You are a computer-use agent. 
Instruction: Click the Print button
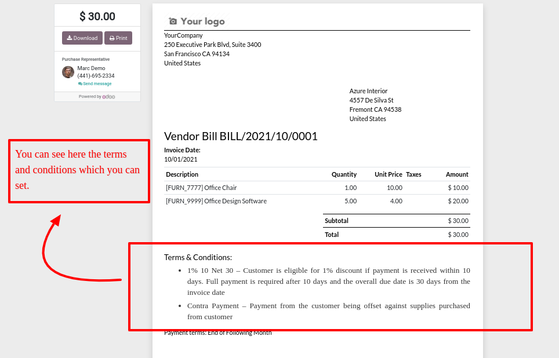click(118, 38)
